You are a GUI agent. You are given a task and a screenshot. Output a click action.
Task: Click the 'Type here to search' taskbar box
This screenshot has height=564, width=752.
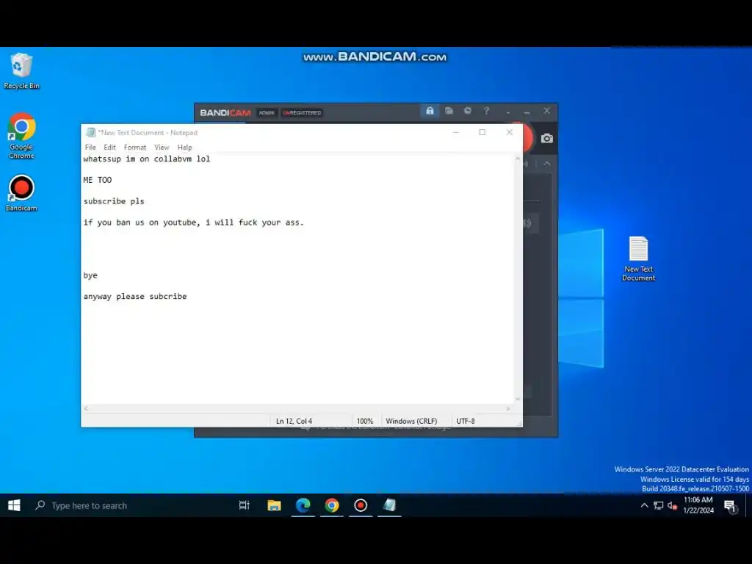coord(129,505)
